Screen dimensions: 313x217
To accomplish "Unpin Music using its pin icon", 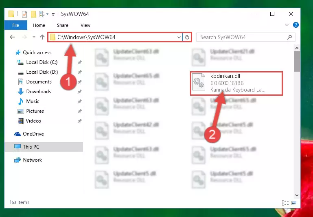I will click(x=79, y=101).
